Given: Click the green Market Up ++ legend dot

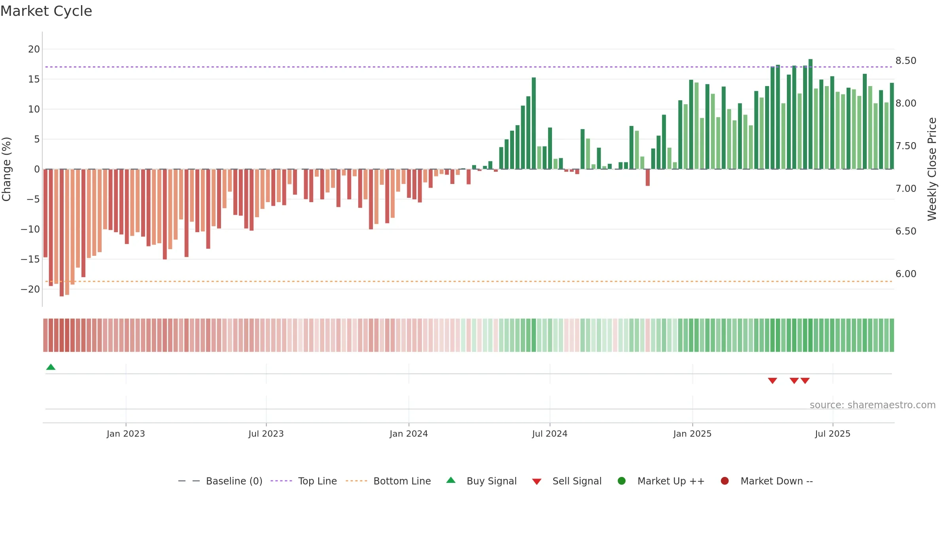Looking at the screenshot, I should 622,481.
